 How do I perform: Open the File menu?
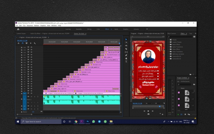coord(17,25)
